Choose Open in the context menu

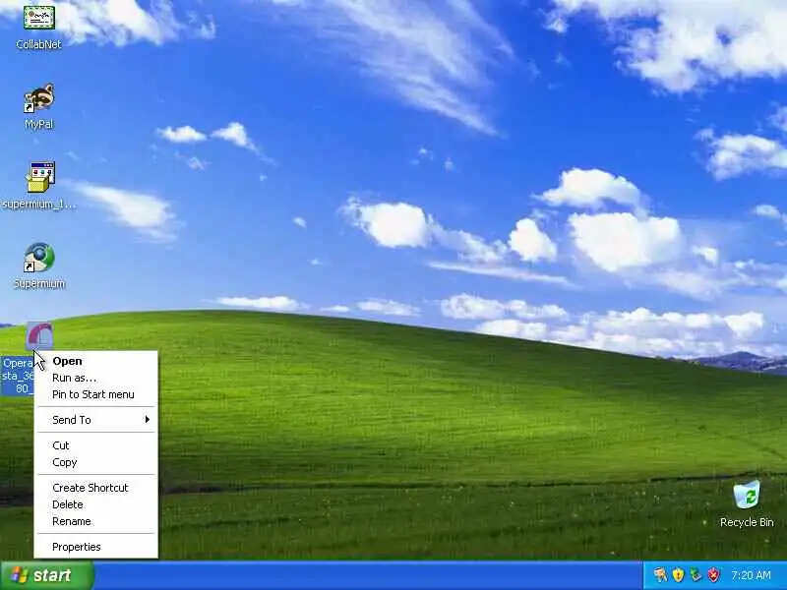pyautogui.click(x=95, y=361)
